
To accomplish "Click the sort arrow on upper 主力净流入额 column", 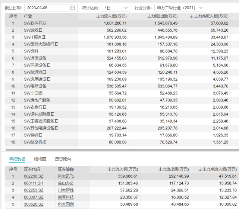I will [x=192, y=16].
